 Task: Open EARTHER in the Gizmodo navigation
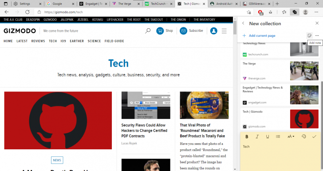tap(77, 41)
